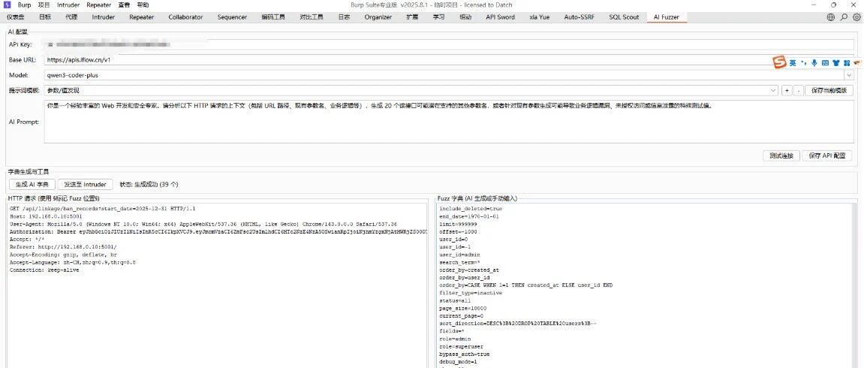Open the Sogou toolbox grid icon
The width and height of the screenshot is (864, 368).
point(847,63)
